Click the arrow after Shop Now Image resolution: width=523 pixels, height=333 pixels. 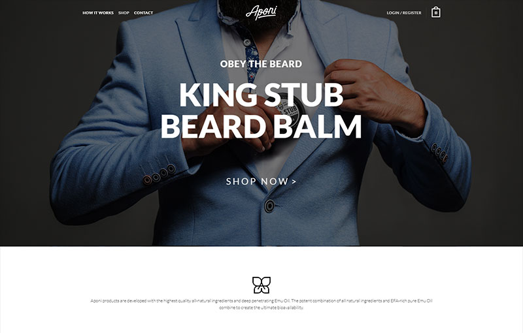click(294, 182)
